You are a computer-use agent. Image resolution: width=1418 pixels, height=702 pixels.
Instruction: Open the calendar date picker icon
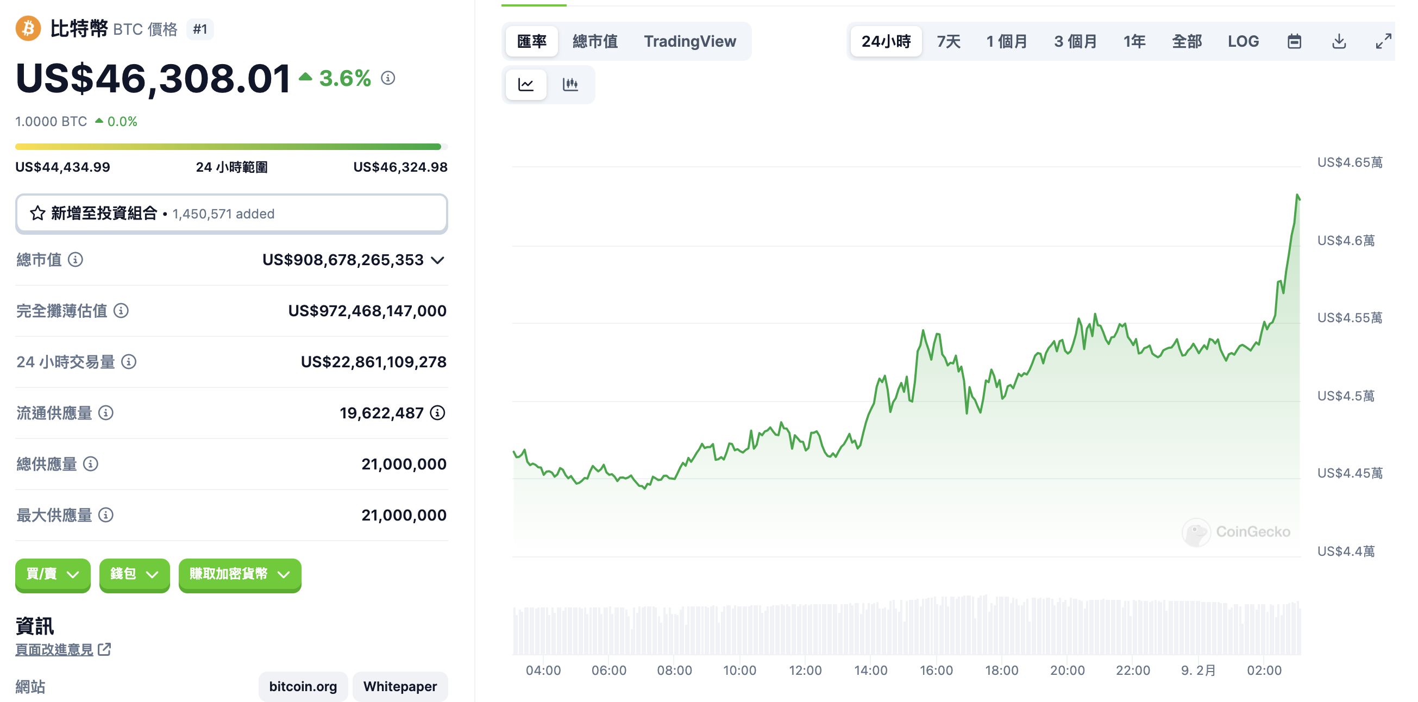(x=1295, y=41)
